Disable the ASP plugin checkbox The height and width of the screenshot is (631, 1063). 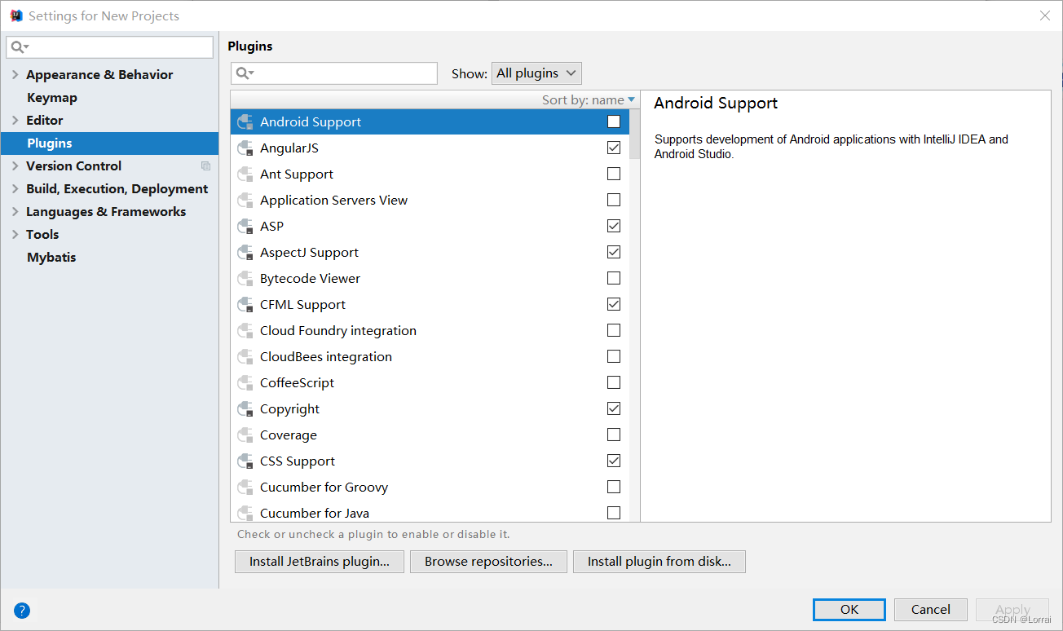pyautogui.click(x=614, y=227)
